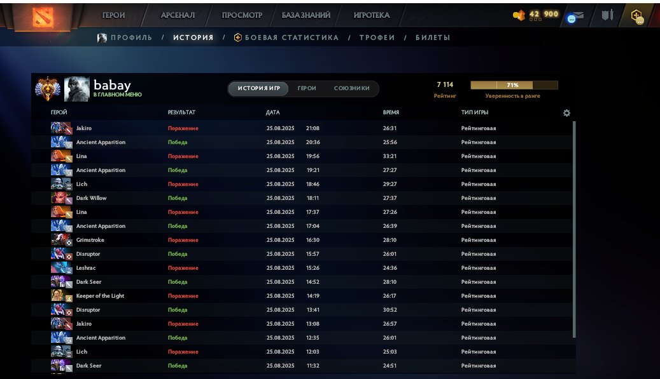Select the ИСТОРИЯ tab

tap(193, 37)
